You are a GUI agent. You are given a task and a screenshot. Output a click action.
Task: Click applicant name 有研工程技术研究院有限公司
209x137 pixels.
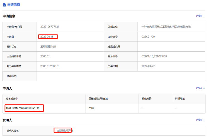pyautogui.click(x=23, y=108)
